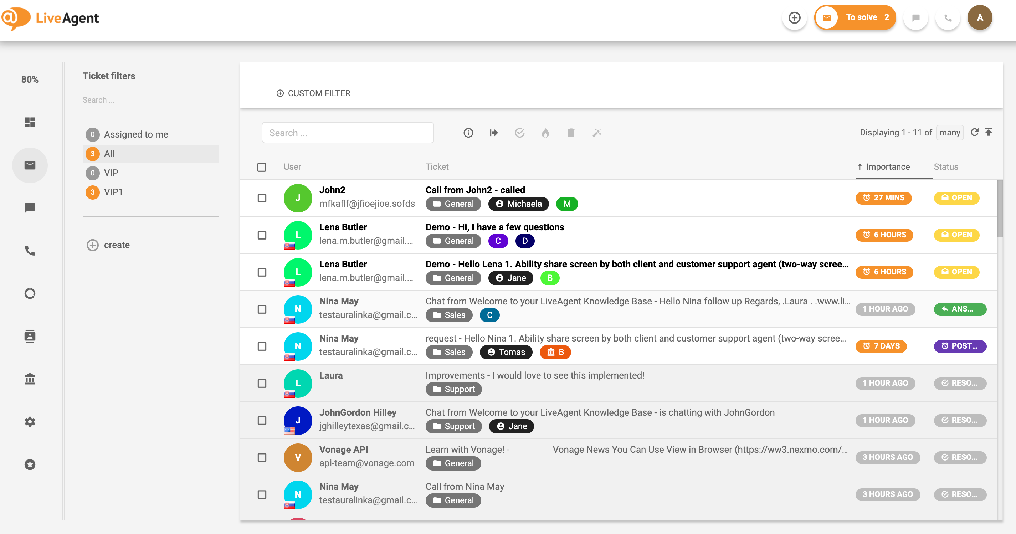This screenshot has width=1016, height=534.
Task: Tick the checkbox beside Laura's Improvements ticket
Action: pos(262,383)
